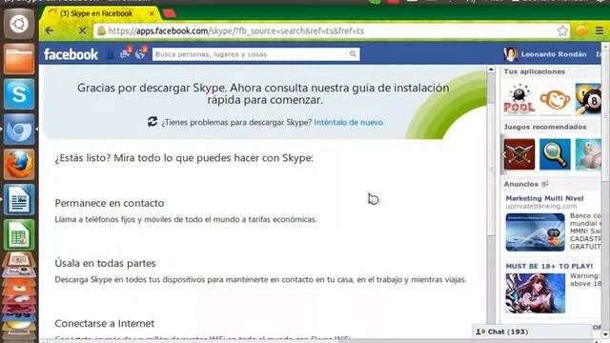Open the Files folder in dock

pos(19,59)
